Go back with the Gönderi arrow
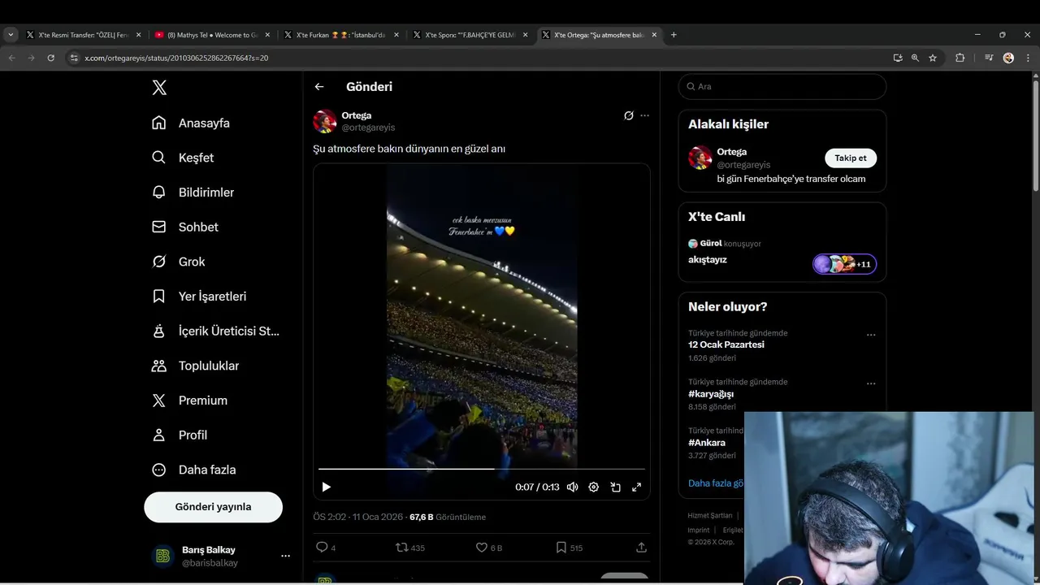This screenshot has width=1040, height=585. [x=319, y=87]
